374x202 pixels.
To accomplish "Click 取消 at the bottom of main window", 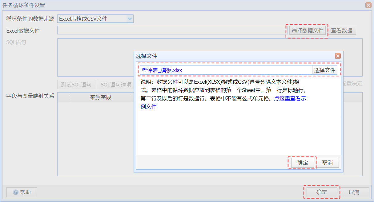I will coord(354,192).
